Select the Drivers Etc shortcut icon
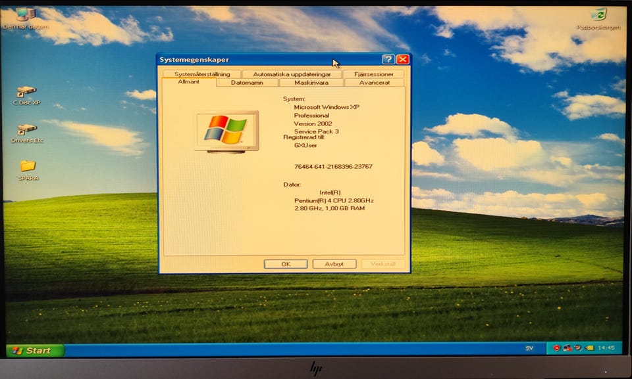 [27, 133]
